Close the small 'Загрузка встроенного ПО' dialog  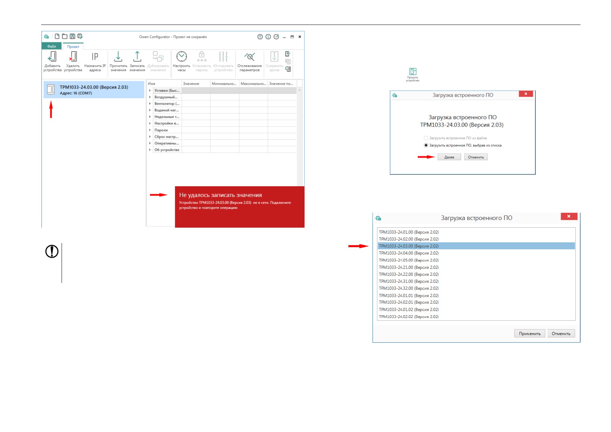tap(526, 94)
